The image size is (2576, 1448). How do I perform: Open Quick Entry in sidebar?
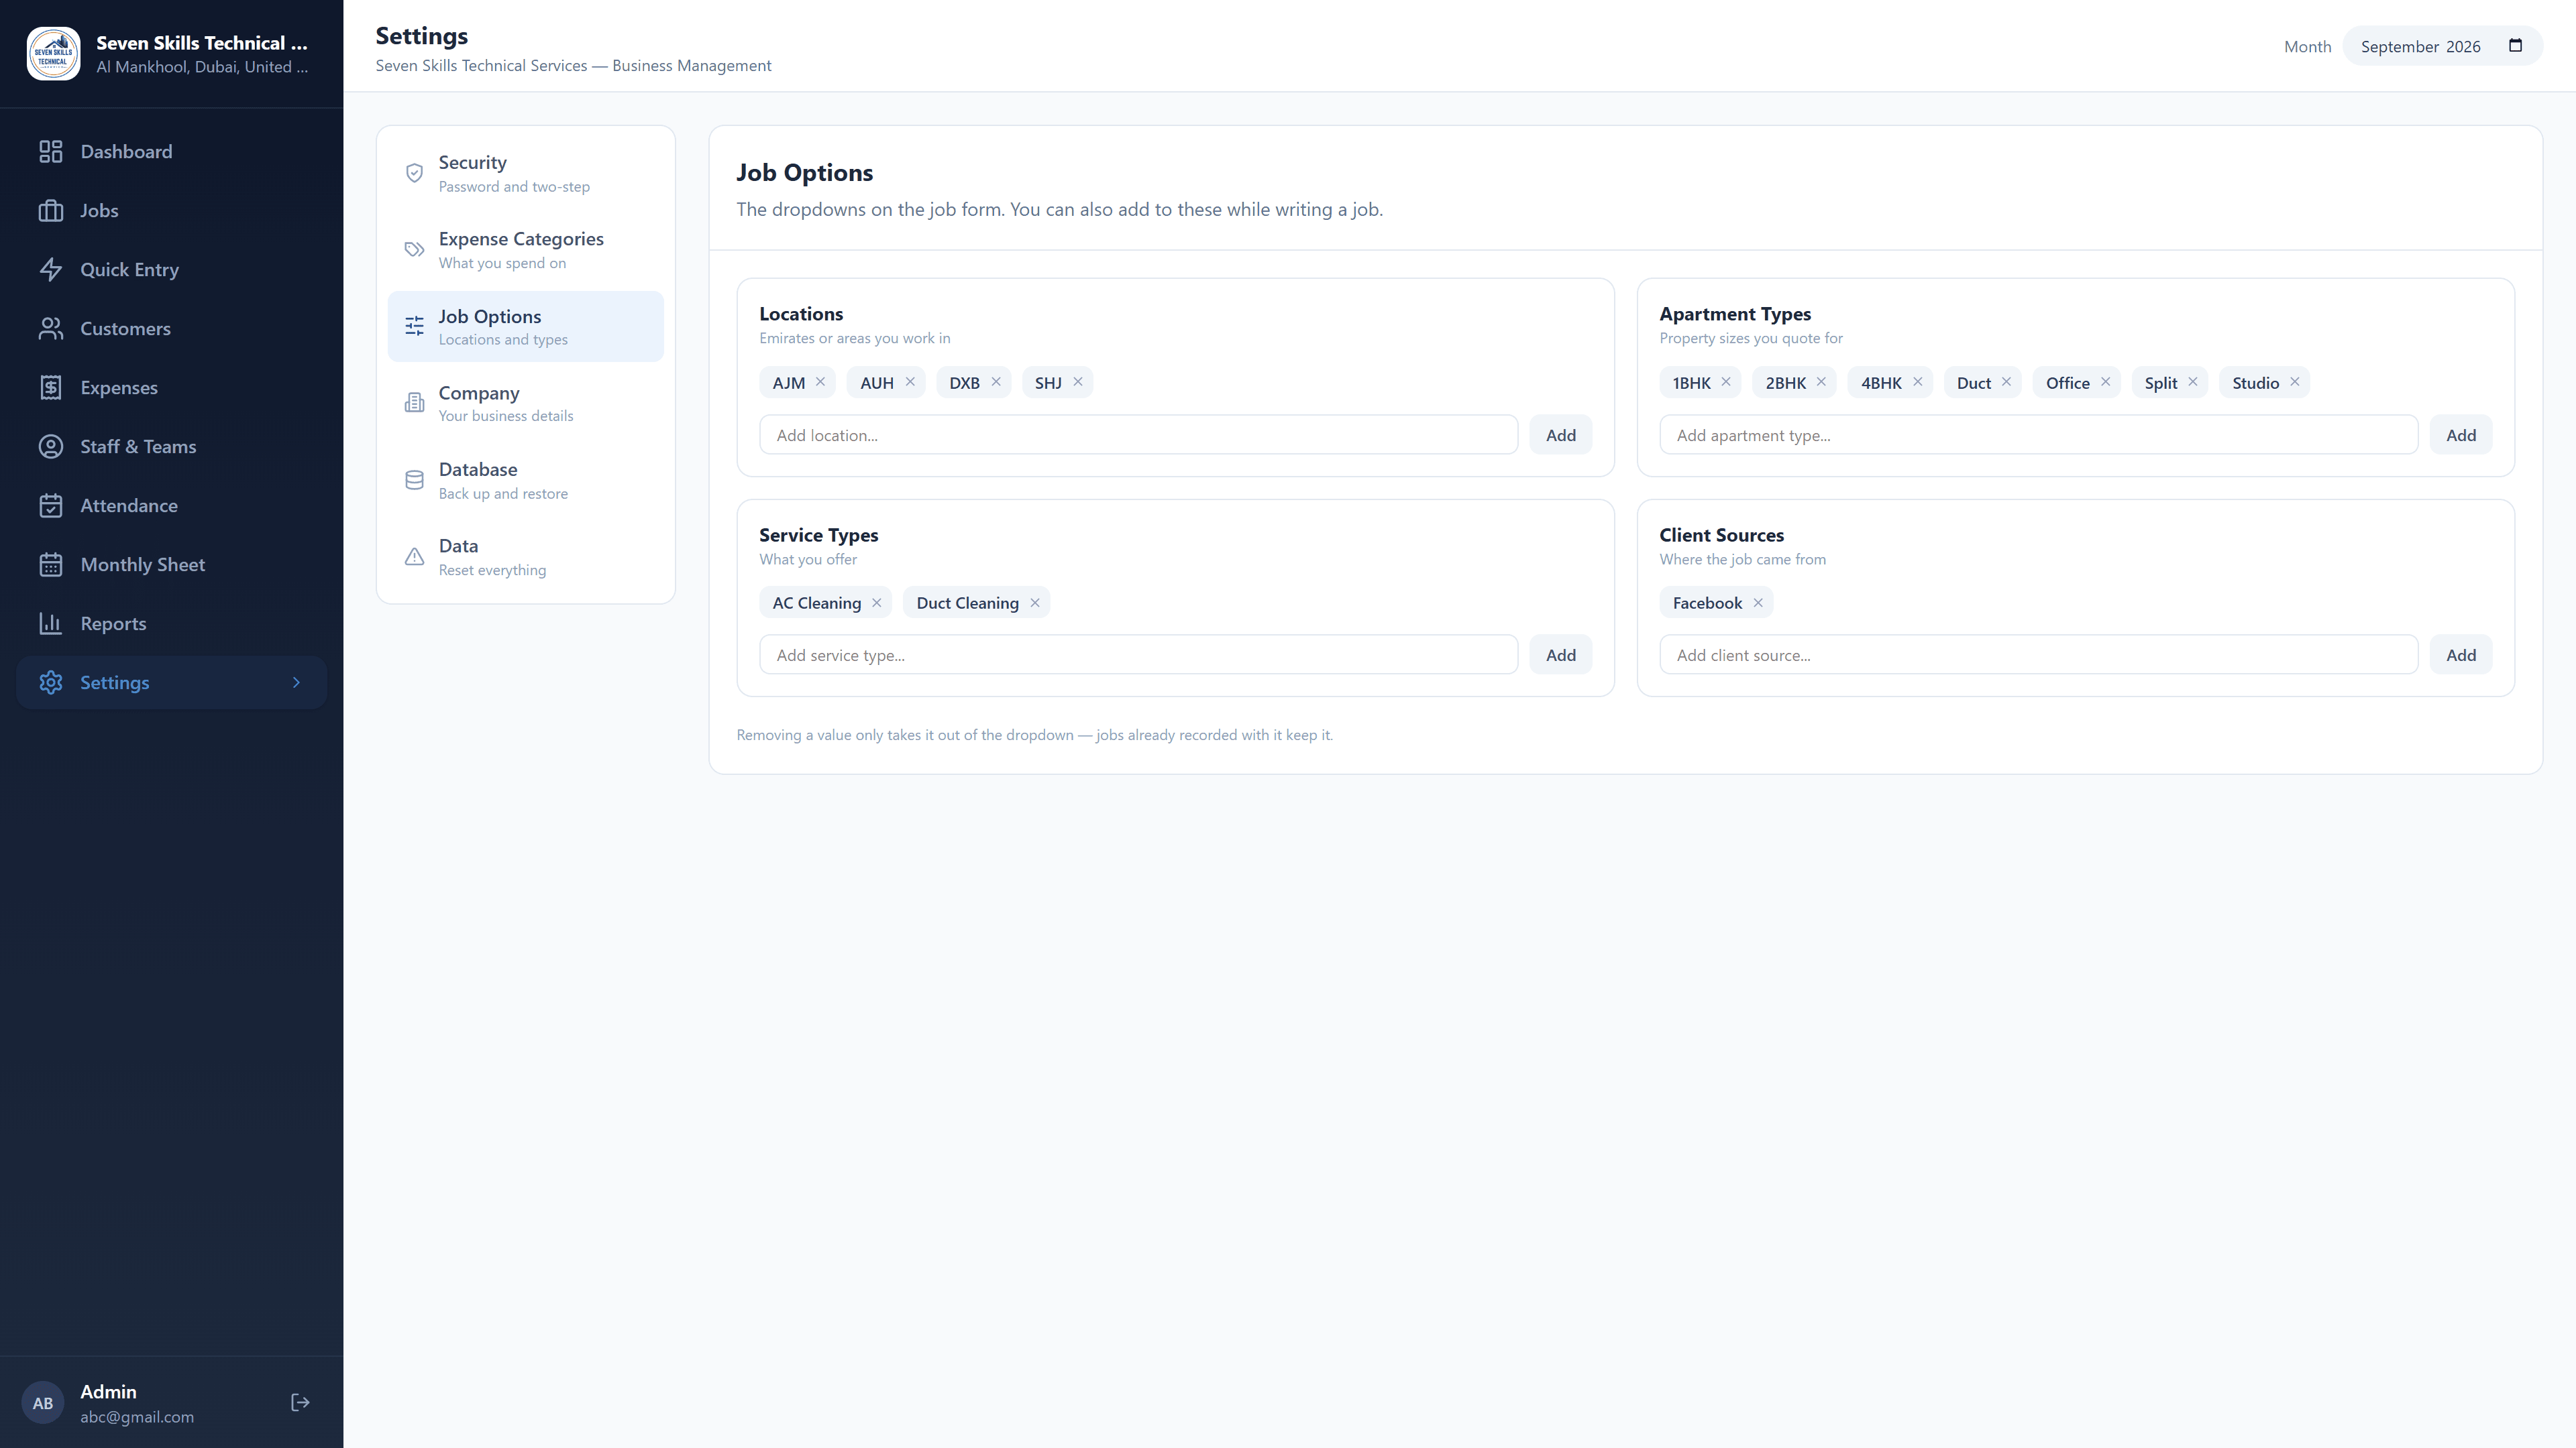[x=171, y=269]
